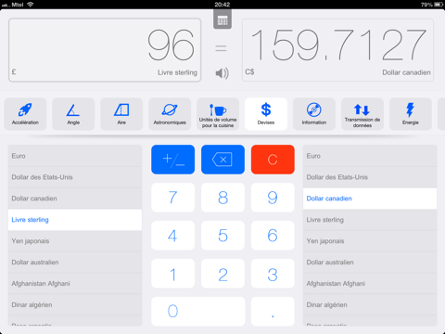Open the Information category

coord(314,114)
